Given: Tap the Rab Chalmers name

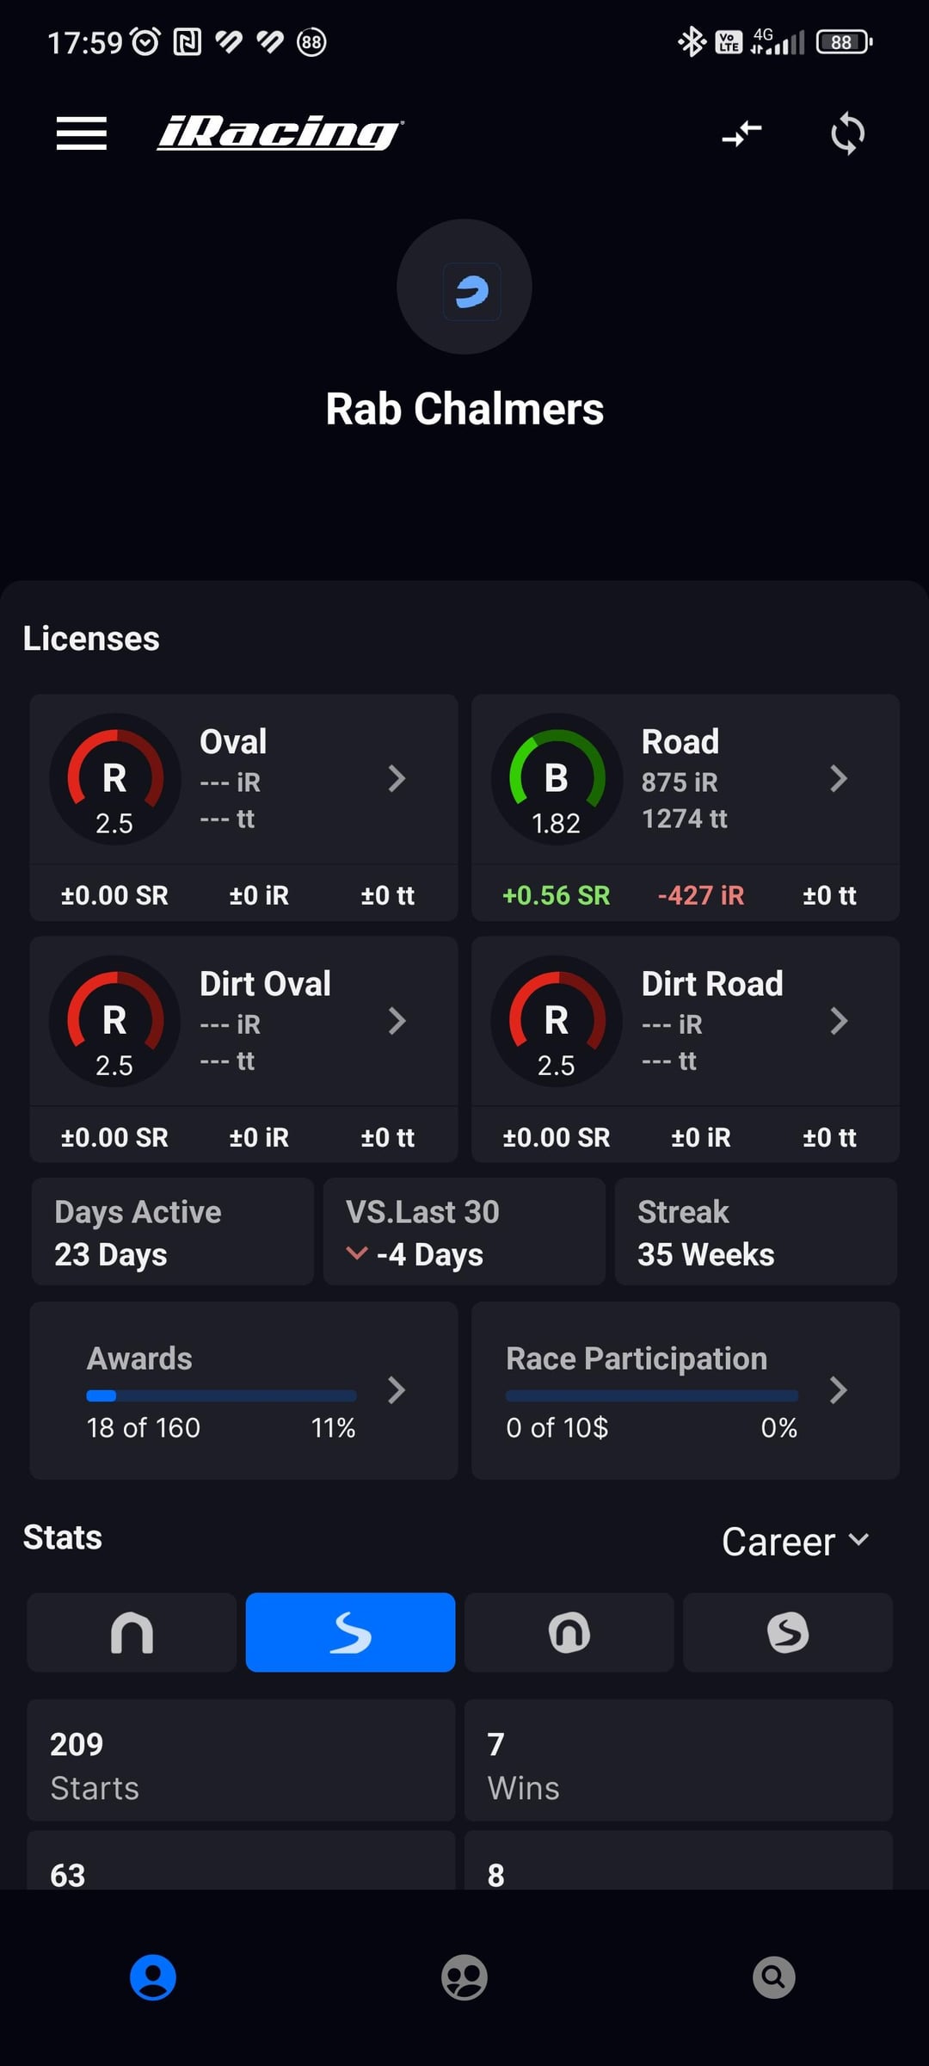Looking at the screenshot, I should click(464, 409).
